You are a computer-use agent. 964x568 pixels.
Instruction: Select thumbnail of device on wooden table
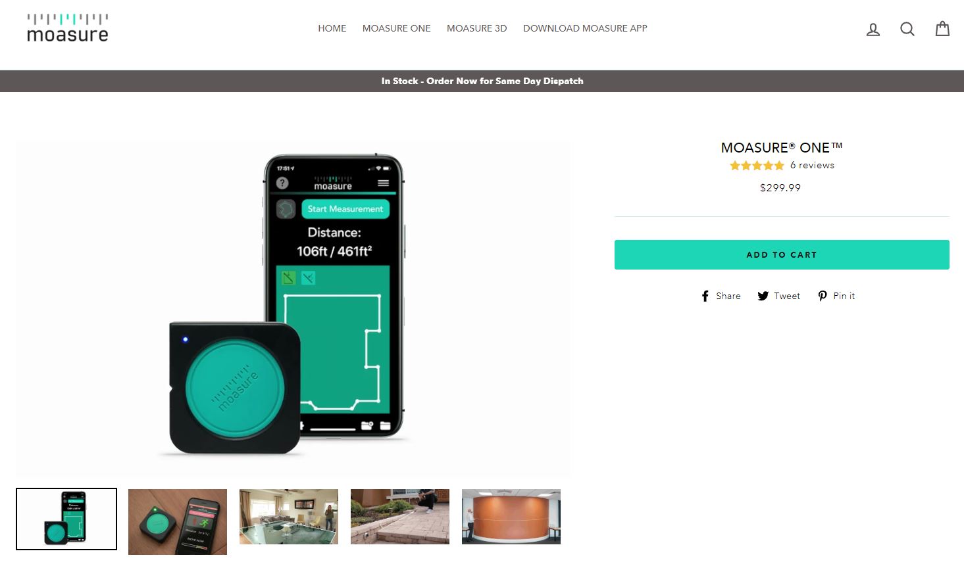tap(178, 522)
